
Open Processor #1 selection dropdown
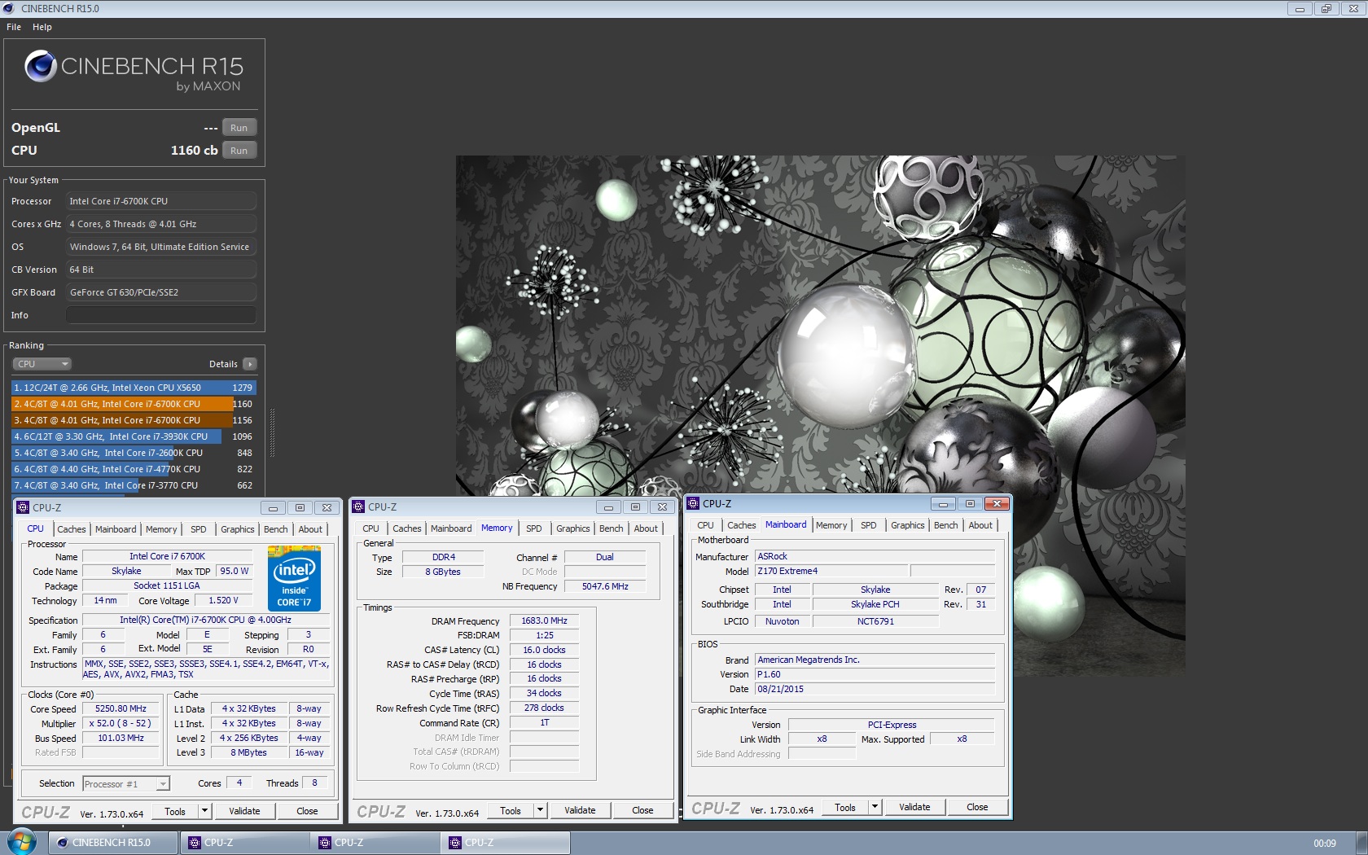coord(126,783)
